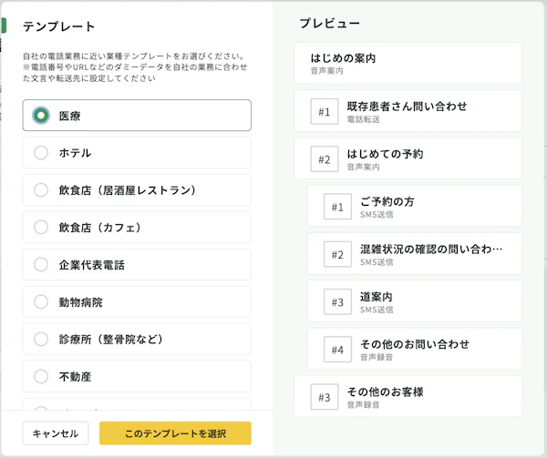The height and width of the screenshot is (458, 547).
Task: Click the キャンセル button
Action: click(56, 433)
